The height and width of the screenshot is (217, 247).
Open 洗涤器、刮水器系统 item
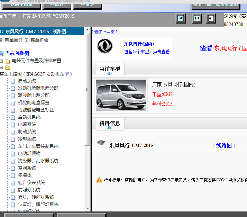coord(38,161)
